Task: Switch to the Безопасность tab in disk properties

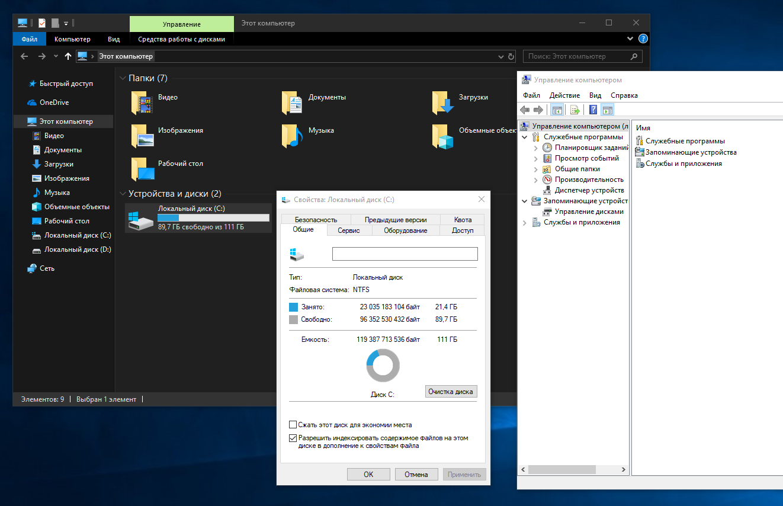Action: pyautogui.click(x=316, y=219)
